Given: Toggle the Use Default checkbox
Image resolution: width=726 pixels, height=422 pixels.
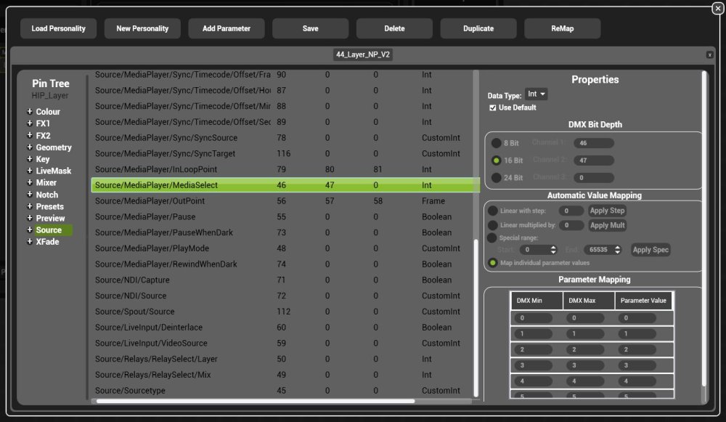Looking at the screenshot, I should (x=493, y=107).
